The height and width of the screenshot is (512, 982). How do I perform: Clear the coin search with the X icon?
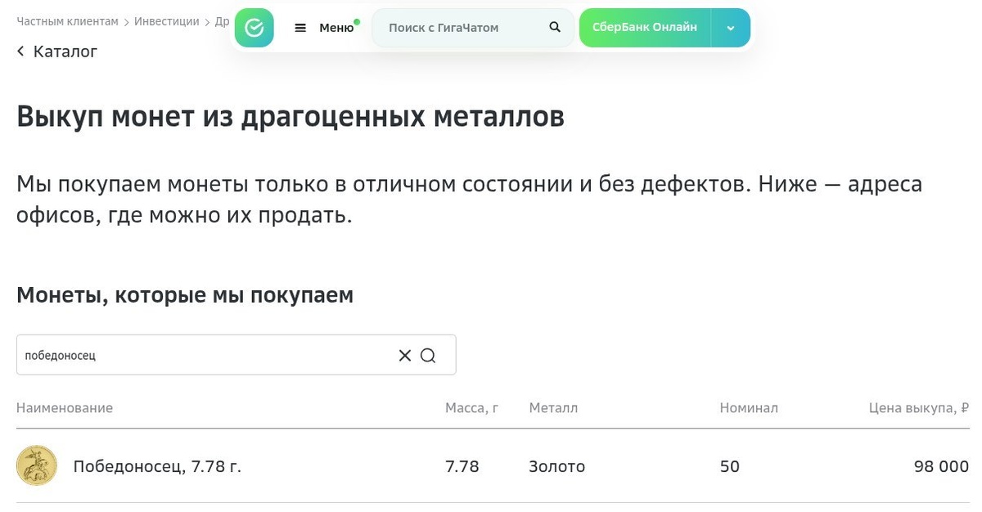click(x=404, y=355)
